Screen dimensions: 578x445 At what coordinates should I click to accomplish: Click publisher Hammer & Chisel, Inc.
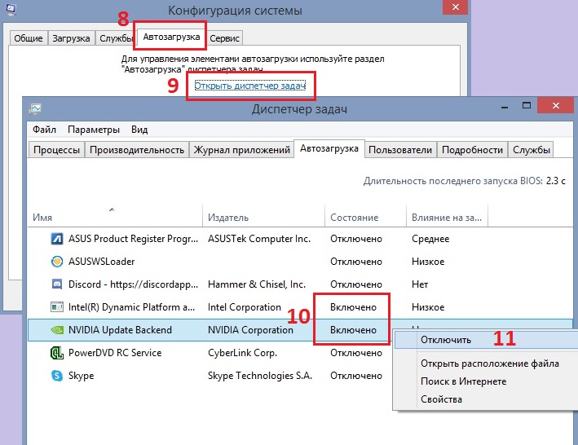257,284
